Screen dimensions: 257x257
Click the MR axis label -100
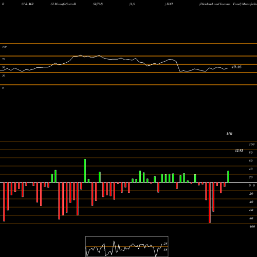pos(252,227)
